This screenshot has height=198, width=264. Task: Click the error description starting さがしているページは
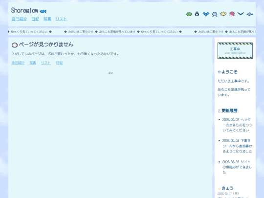(x=65, y=54)
